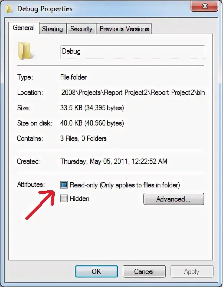
Task: Click the large Debug folder icon
Action: pos(25,51)
